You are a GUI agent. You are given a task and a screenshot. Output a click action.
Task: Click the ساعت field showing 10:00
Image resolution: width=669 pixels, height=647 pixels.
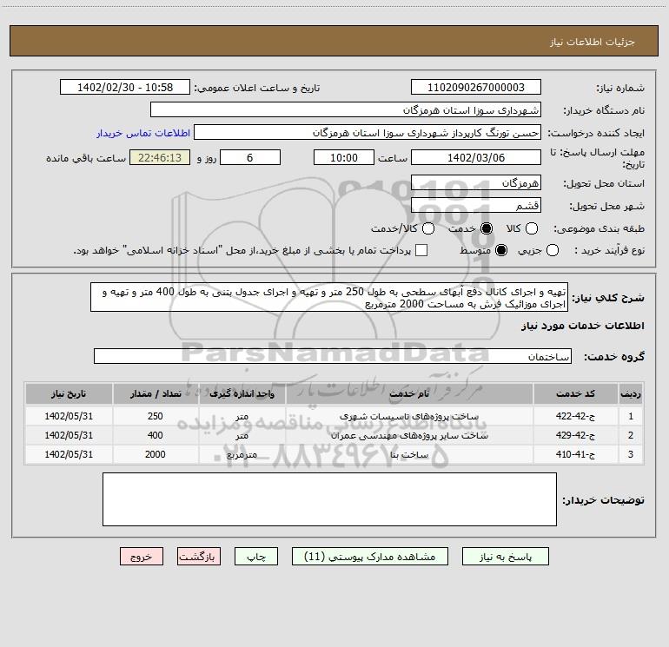(x=344, y=157)
